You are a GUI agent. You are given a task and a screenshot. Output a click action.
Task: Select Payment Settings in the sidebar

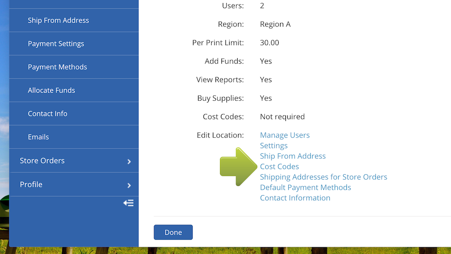click(x=56, y=44)
